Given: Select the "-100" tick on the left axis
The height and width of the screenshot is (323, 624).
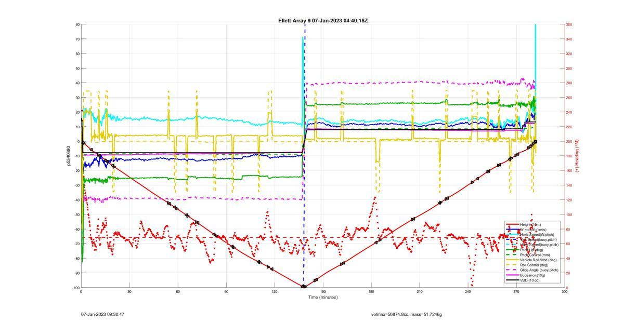Looking at the screenshot, I should (75, 288).
